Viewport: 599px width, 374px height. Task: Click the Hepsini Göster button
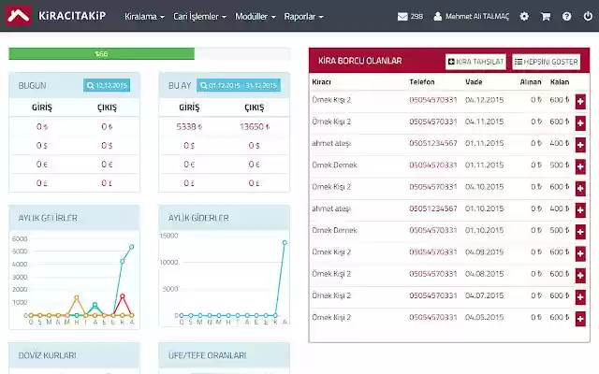pos(546,62)
